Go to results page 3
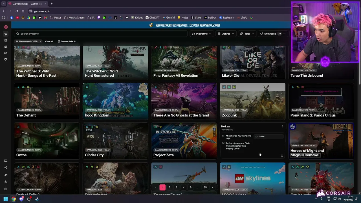 coord(177,187)
